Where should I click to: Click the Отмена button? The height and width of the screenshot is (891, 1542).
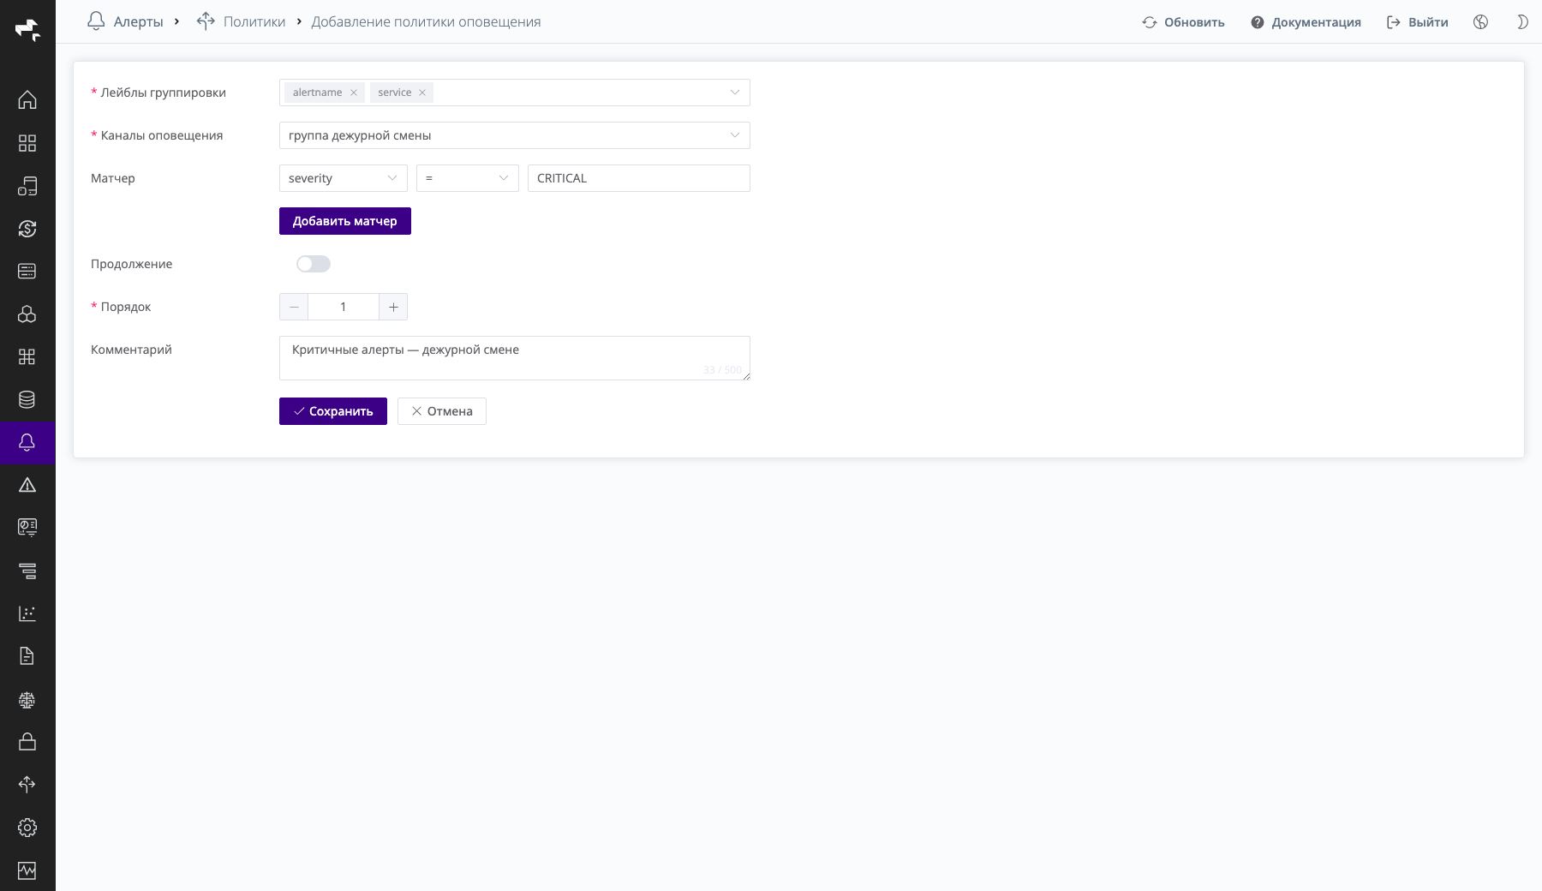[441, 411]
